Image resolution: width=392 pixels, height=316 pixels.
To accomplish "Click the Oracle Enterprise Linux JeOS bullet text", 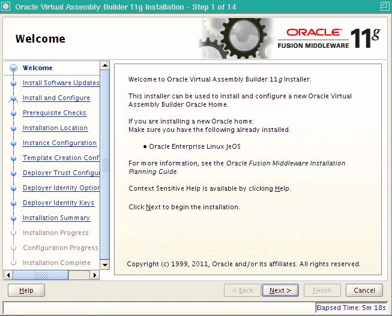I will [194, 146].
